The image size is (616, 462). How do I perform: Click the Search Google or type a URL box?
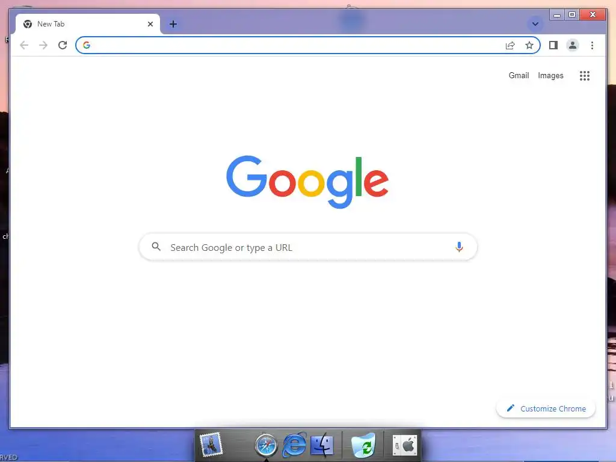tap(308, 247)
